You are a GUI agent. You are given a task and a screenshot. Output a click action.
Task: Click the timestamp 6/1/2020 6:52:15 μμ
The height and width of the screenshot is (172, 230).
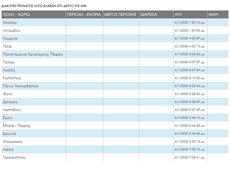(190, 141)
